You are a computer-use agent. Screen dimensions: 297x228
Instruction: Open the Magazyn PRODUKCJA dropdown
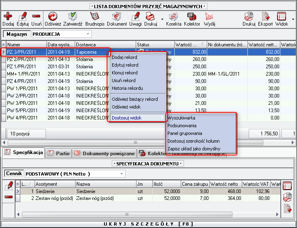tap(88, 34)
